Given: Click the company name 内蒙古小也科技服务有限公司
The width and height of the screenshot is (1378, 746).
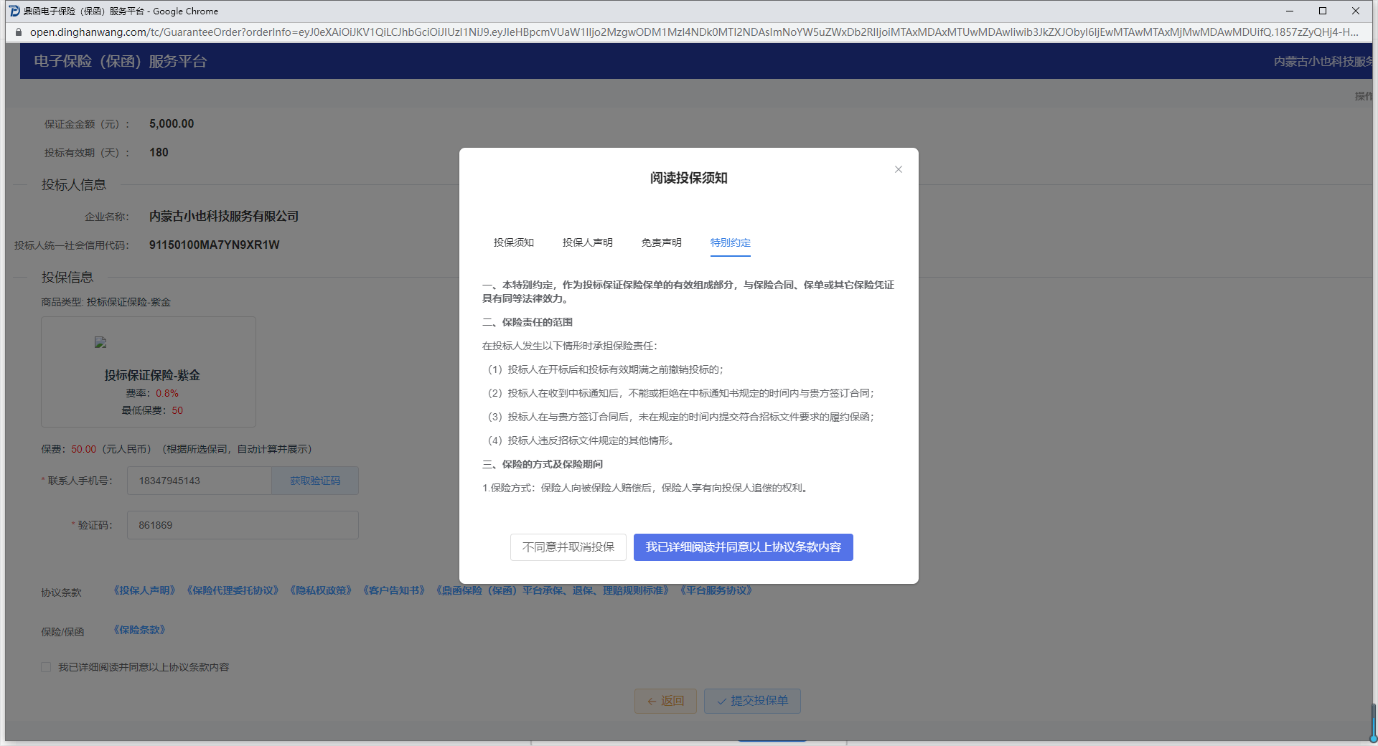Looking at the screenshot, I should 224,216.
